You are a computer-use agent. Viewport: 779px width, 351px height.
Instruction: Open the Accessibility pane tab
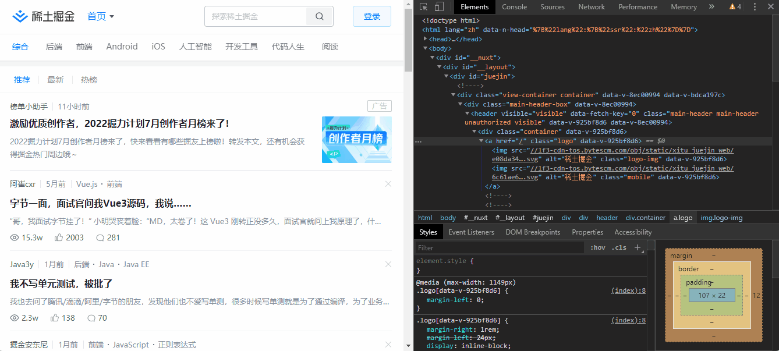pos(633,232)
